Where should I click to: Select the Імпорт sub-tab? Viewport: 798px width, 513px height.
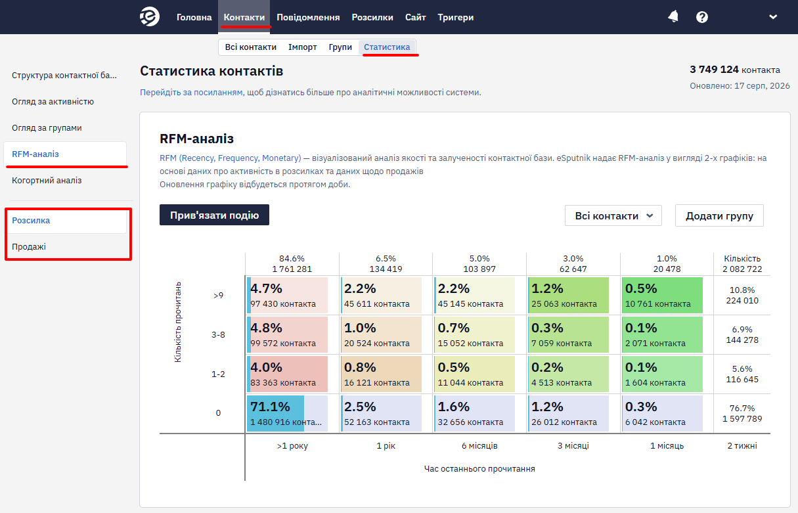tap(303, 47)
